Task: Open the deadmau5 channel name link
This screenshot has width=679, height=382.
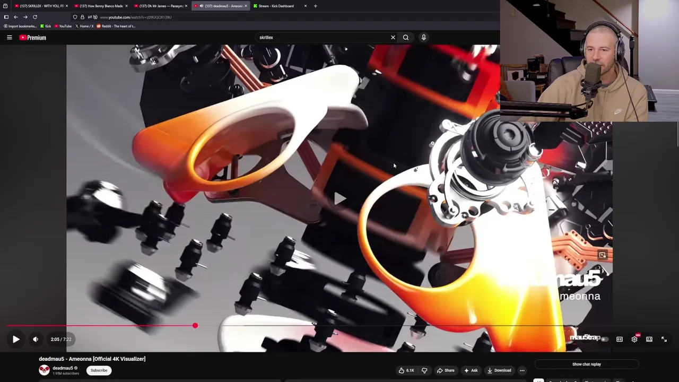Action: [63, 368]
